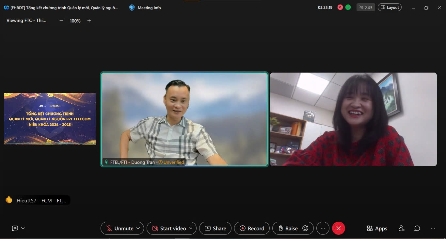Expand the Unmute audio options arrow

click(138, 228)
